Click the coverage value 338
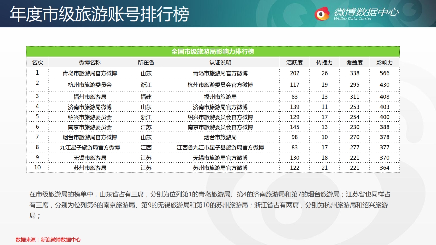 click(x=355, y=73)
